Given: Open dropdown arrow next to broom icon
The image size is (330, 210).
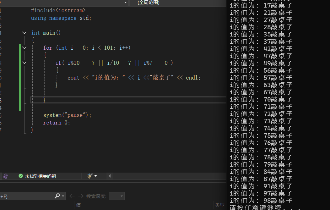Looking at the screenshot, I should pyautogui.click(x=95, y=176).
